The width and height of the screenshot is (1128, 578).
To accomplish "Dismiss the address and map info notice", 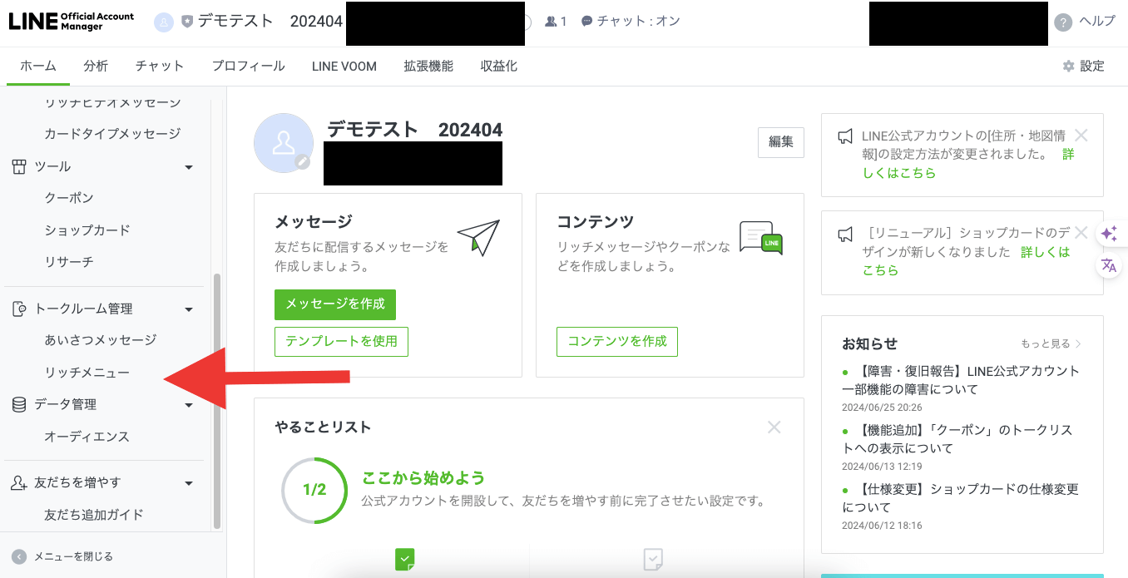I will point(1081,135).
